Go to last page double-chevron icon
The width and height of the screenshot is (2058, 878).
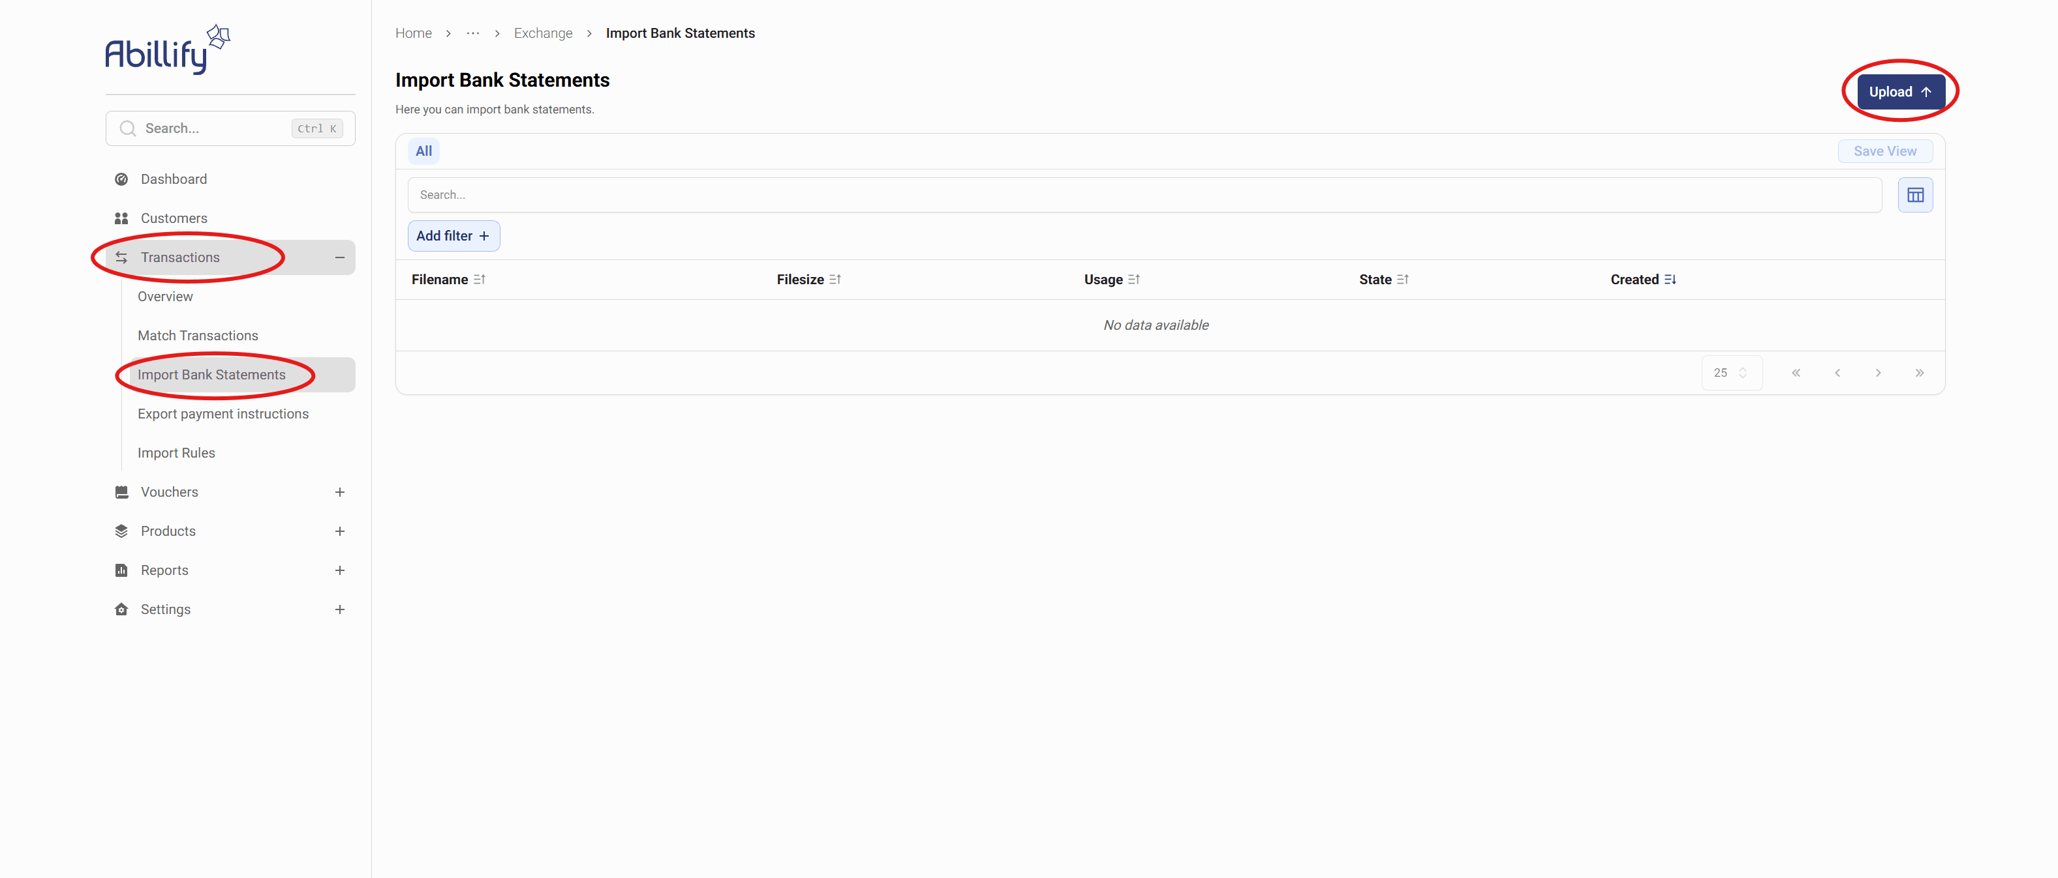tap(1919, 373)
